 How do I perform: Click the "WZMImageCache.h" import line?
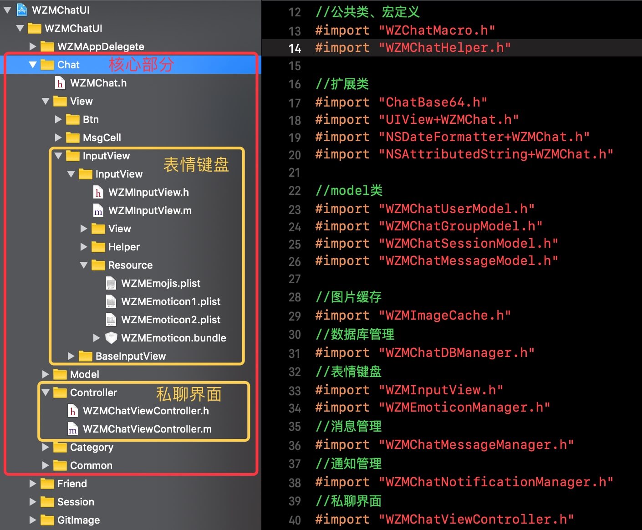click(413, 315)
